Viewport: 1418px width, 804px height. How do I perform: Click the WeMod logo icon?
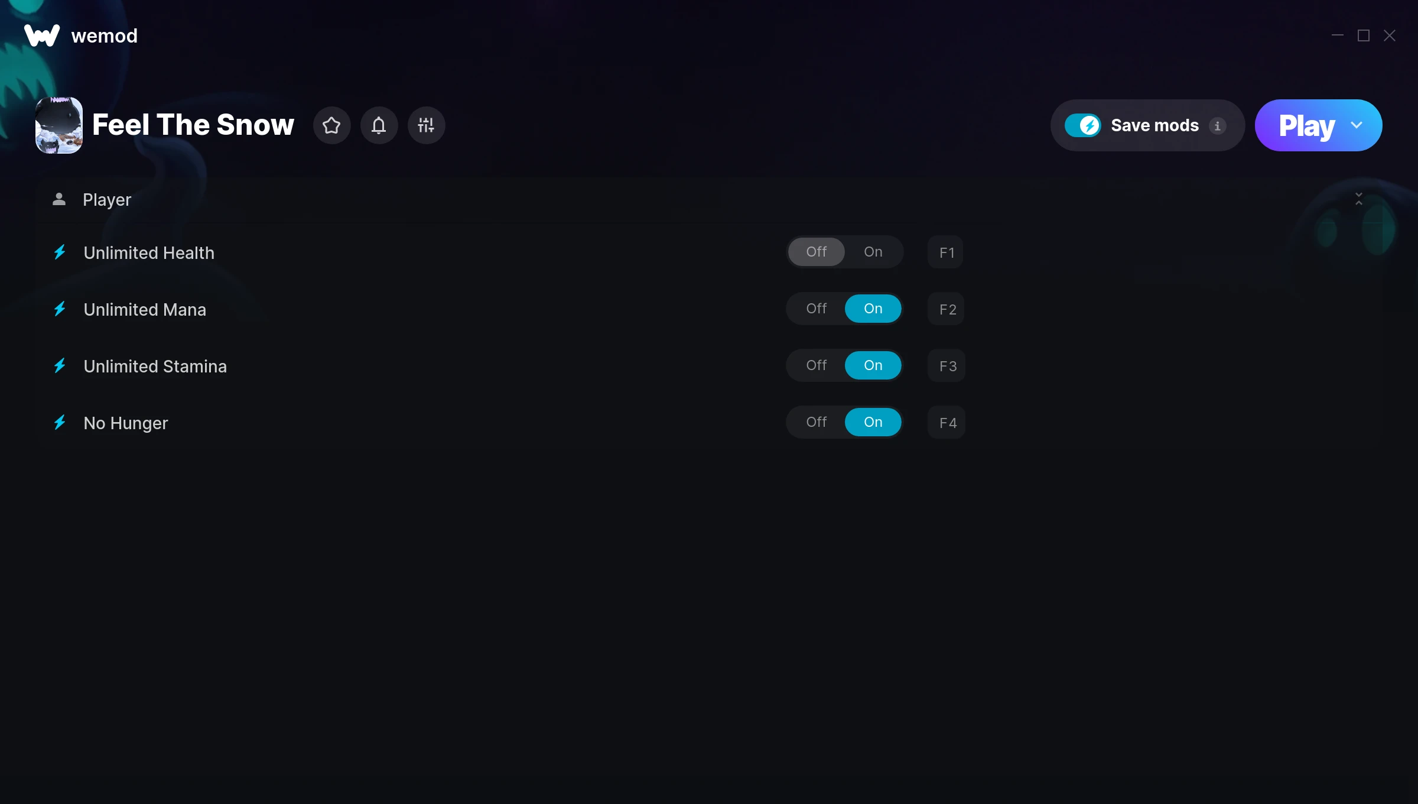pos(42,35)
